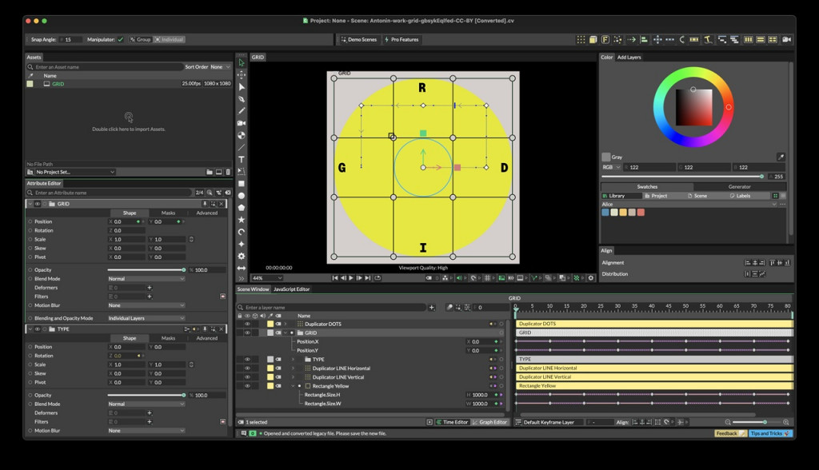This screenshot has height=470, width=819.
Task: Open the Add Layers tab
Action: pos(629,58)
